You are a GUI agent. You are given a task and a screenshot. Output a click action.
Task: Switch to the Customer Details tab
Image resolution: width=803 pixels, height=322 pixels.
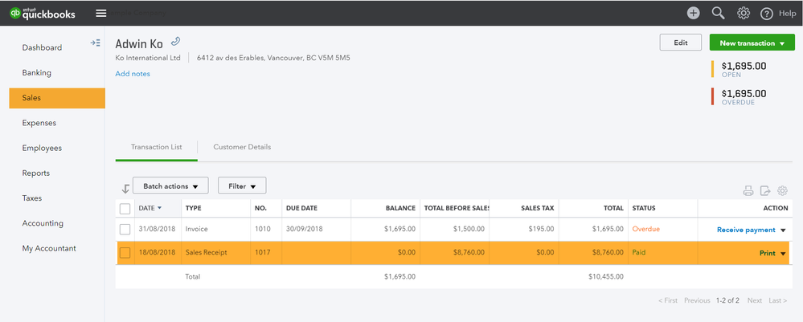(242, 147)
